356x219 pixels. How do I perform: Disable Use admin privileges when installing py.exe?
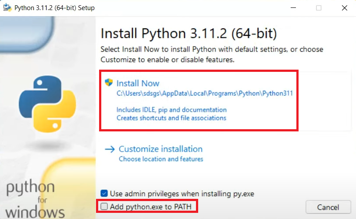pyautogui.click(x=104, y=193)
